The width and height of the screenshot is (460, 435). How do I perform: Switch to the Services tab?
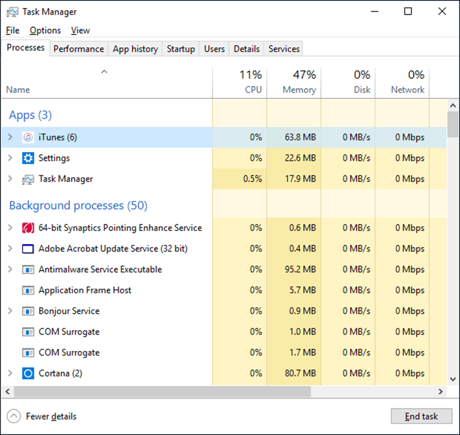284,49
